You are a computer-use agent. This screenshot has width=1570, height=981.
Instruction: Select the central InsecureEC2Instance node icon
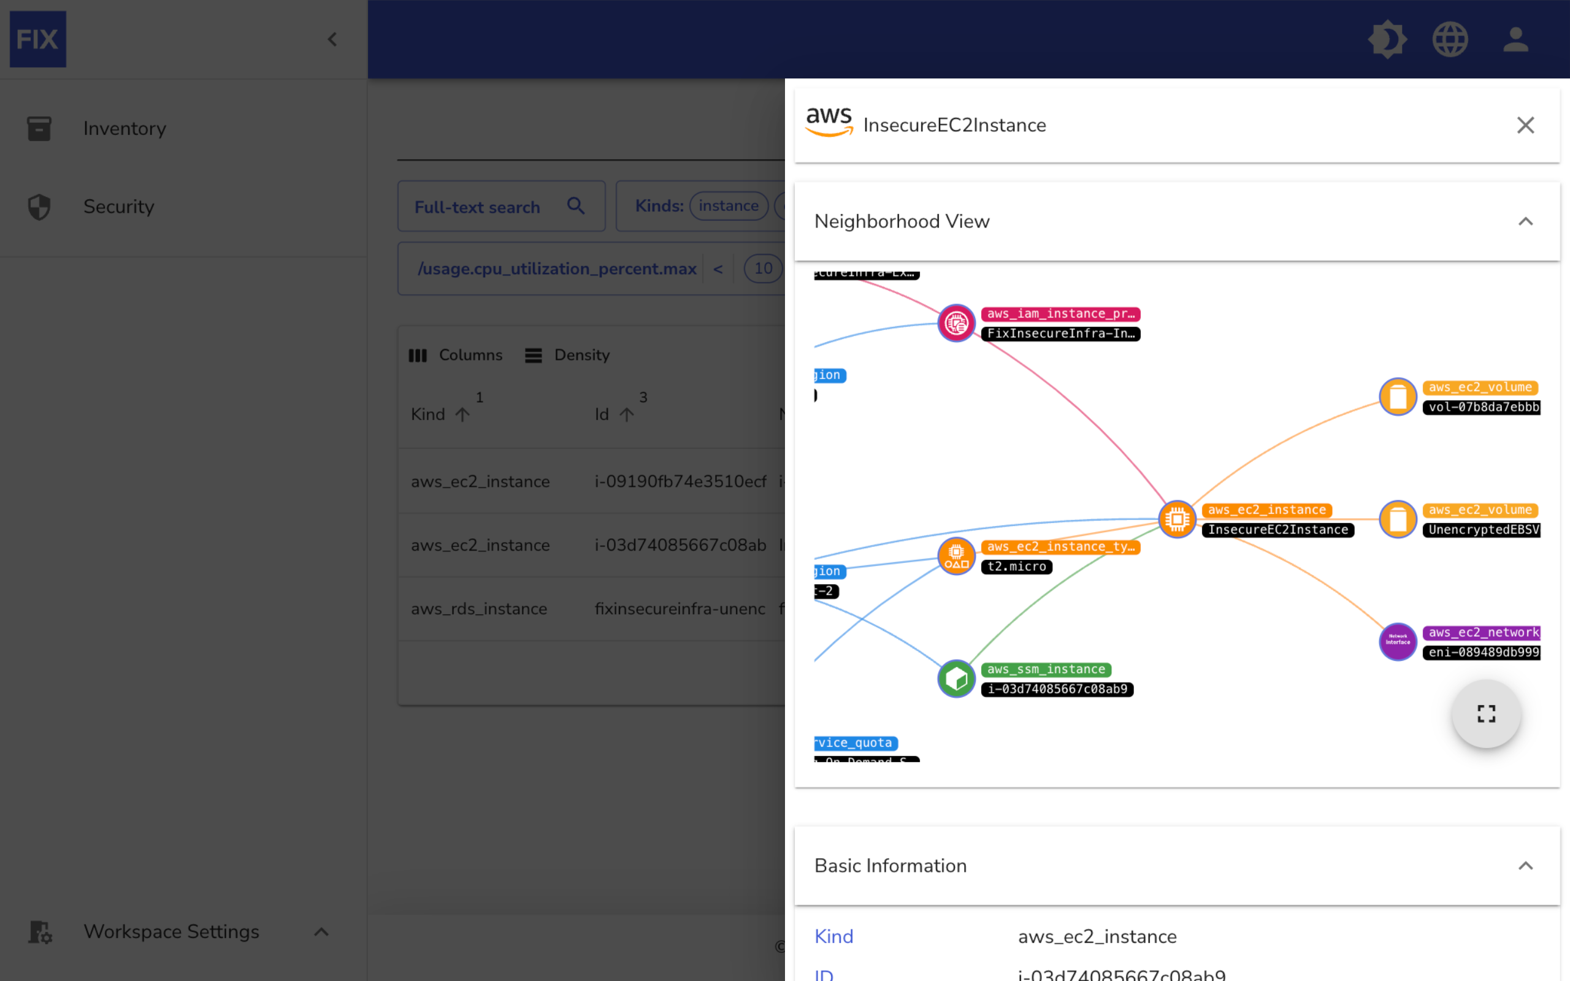[x=1177, y=519]
